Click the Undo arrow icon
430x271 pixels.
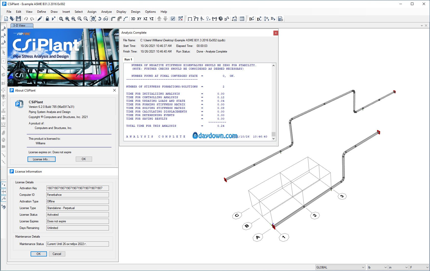click(26, 19)
